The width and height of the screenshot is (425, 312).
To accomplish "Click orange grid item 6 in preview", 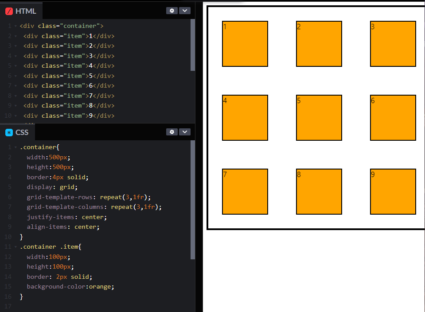I will [x=393, y=118].
